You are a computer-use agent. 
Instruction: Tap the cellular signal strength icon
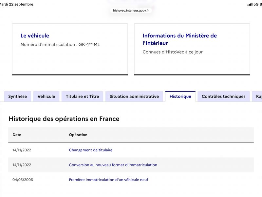tap(250, 4)
